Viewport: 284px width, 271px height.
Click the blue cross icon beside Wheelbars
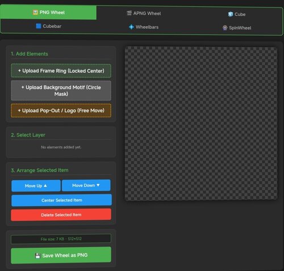tap(131, 27)
